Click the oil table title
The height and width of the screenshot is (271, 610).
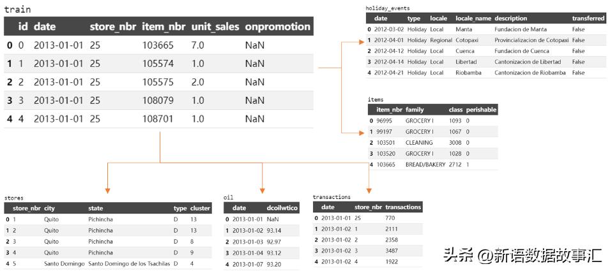229,198
